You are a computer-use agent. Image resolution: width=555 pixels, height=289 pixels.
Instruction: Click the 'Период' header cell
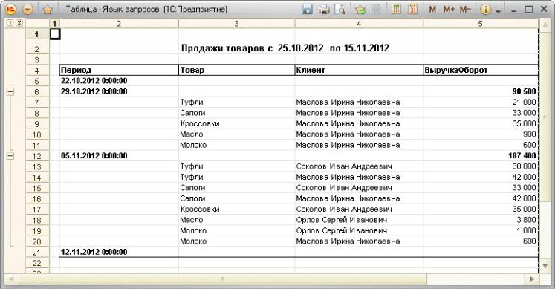(x=119, y=70)
